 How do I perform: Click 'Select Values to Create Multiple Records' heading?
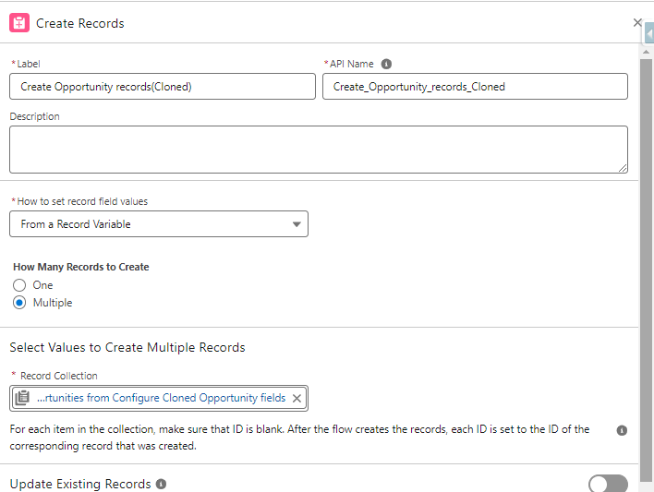click(127, 347)
